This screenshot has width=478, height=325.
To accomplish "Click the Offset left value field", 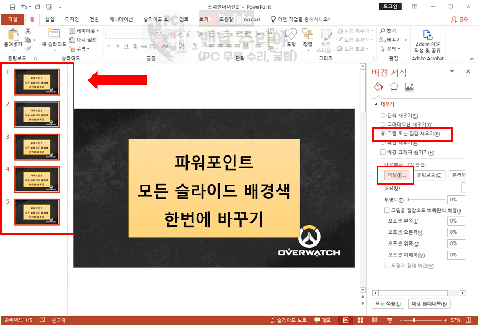I will (x=456, y=221).
